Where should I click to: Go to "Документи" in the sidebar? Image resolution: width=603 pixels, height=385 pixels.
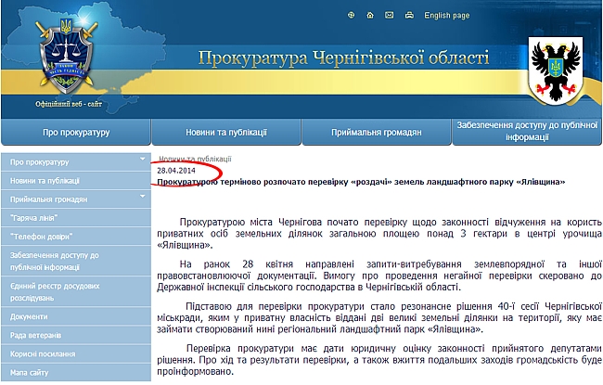pos(30,315)
